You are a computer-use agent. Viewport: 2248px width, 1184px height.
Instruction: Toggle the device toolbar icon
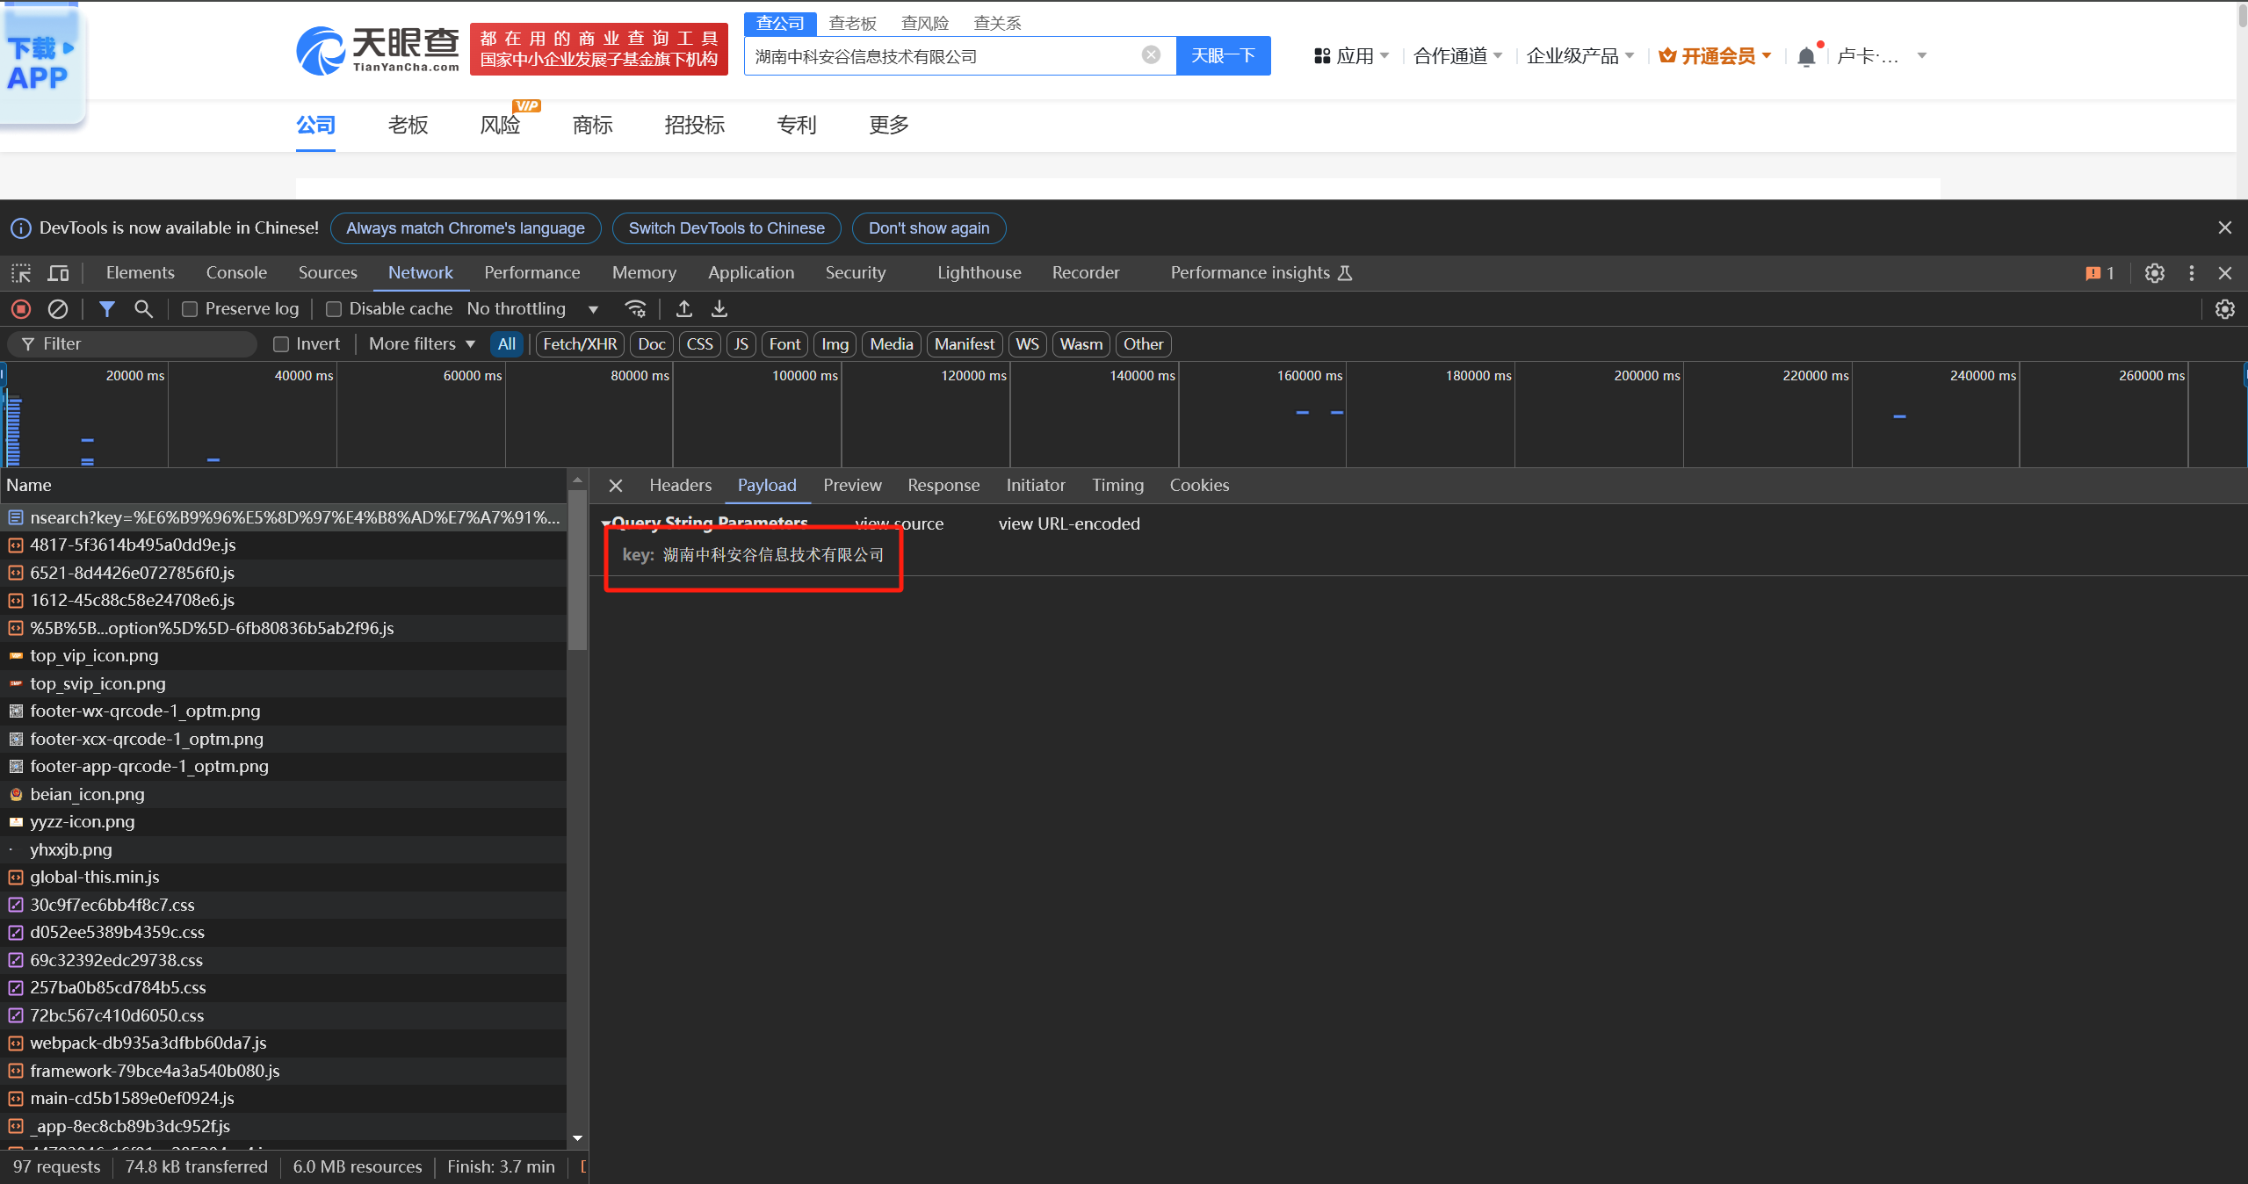58,273
